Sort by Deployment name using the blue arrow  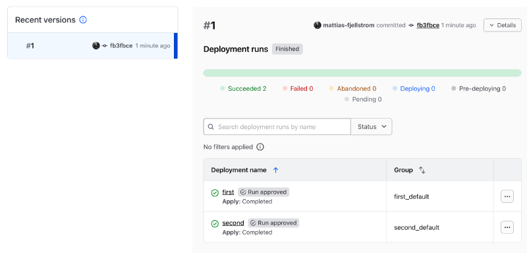(275, 170)
